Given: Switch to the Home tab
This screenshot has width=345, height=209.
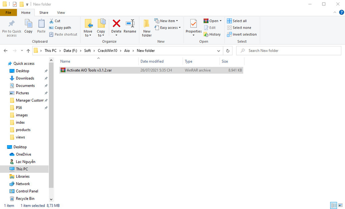Looking at the screenshot, I should (x=26, y=12).
